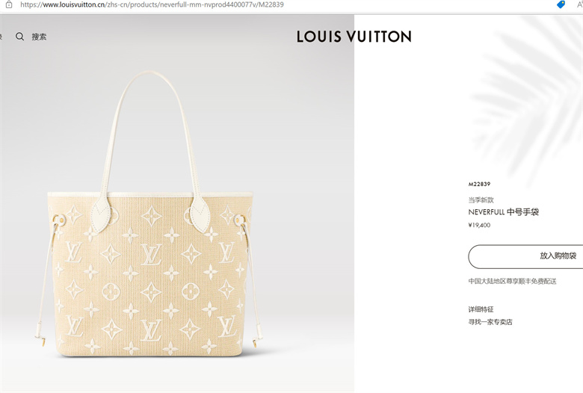
Task: Click the bag's right side drawstring
Action: tap(253, 282)
